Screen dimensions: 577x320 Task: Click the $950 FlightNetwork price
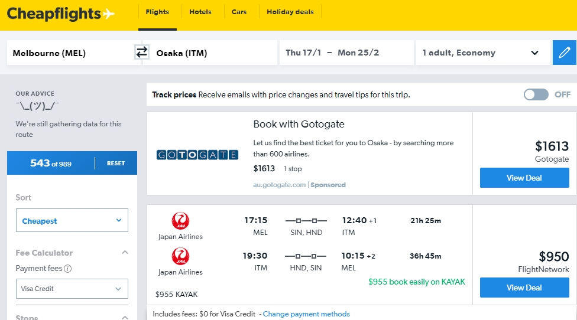[554, 256]
